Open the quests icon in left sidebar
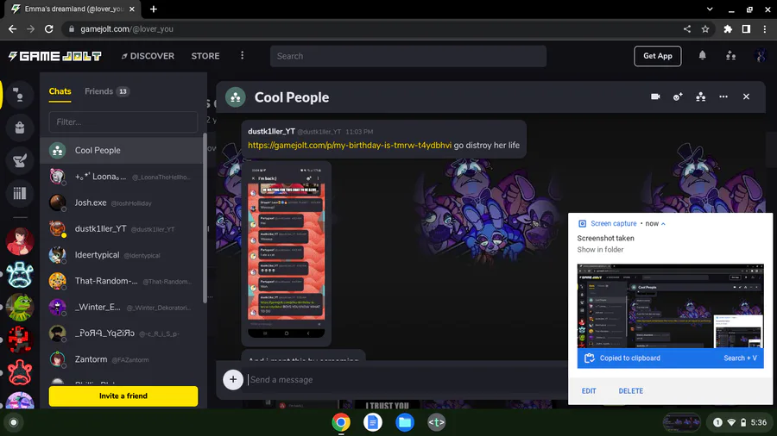This screenshot has height=436, width=777. pyautogui.click(x=19, y=160)
